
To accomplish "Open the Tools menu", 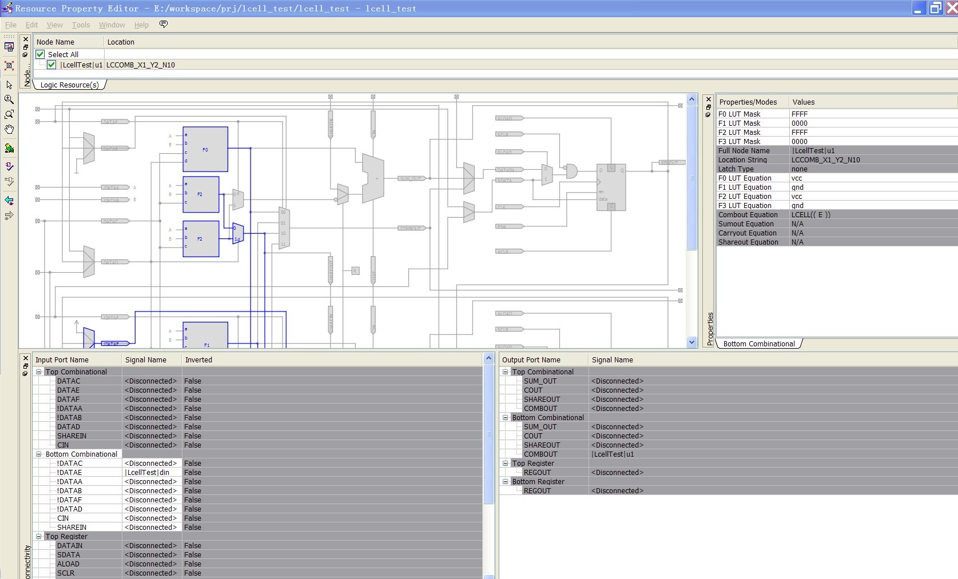I will click(81, 25).
